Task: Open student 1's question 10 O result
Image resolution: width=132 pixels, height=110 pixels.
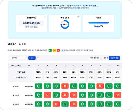Action: 118,86
